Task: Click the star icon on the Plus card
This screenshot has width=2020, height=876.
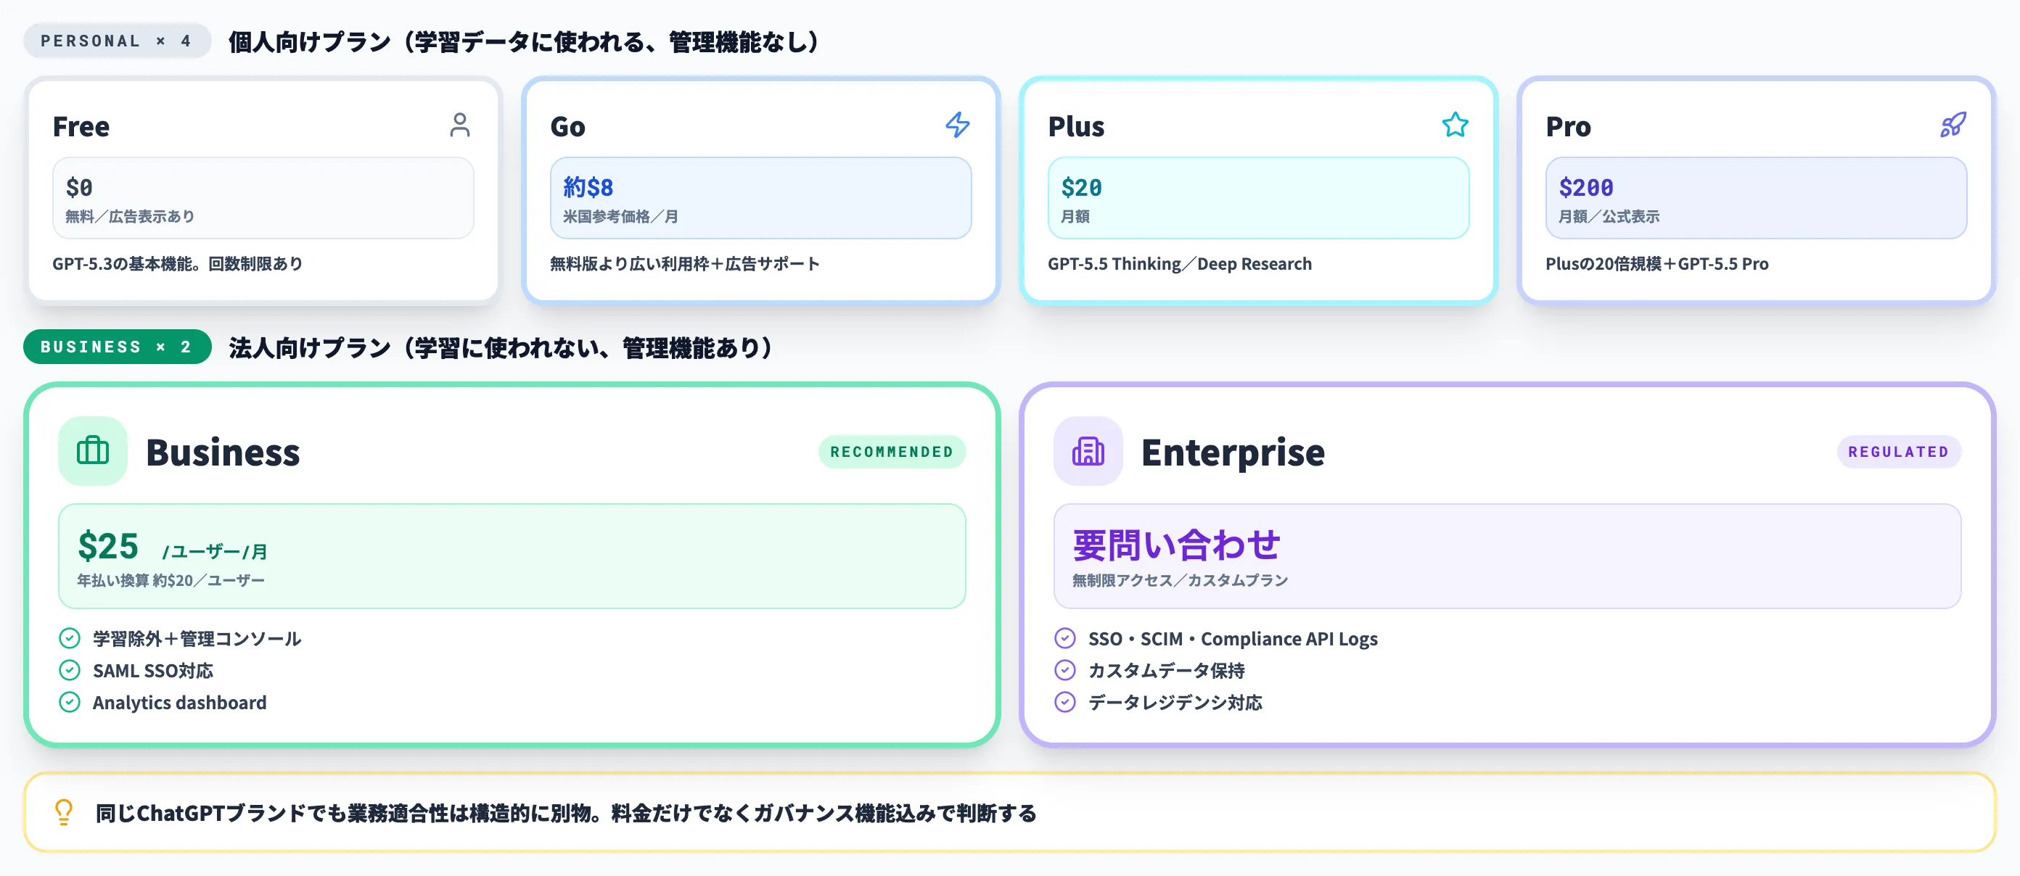Action: [1455, 125]
